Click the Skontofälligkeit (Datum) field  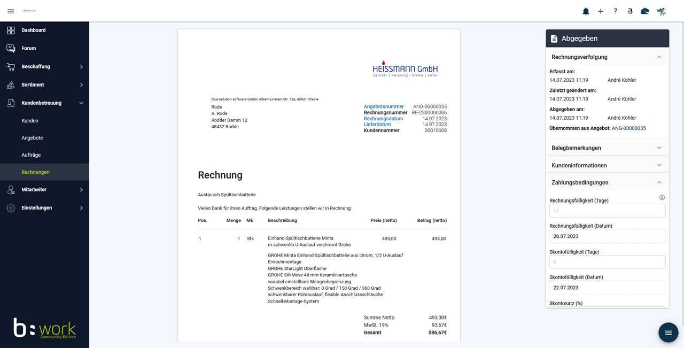(x=608, y=288)
